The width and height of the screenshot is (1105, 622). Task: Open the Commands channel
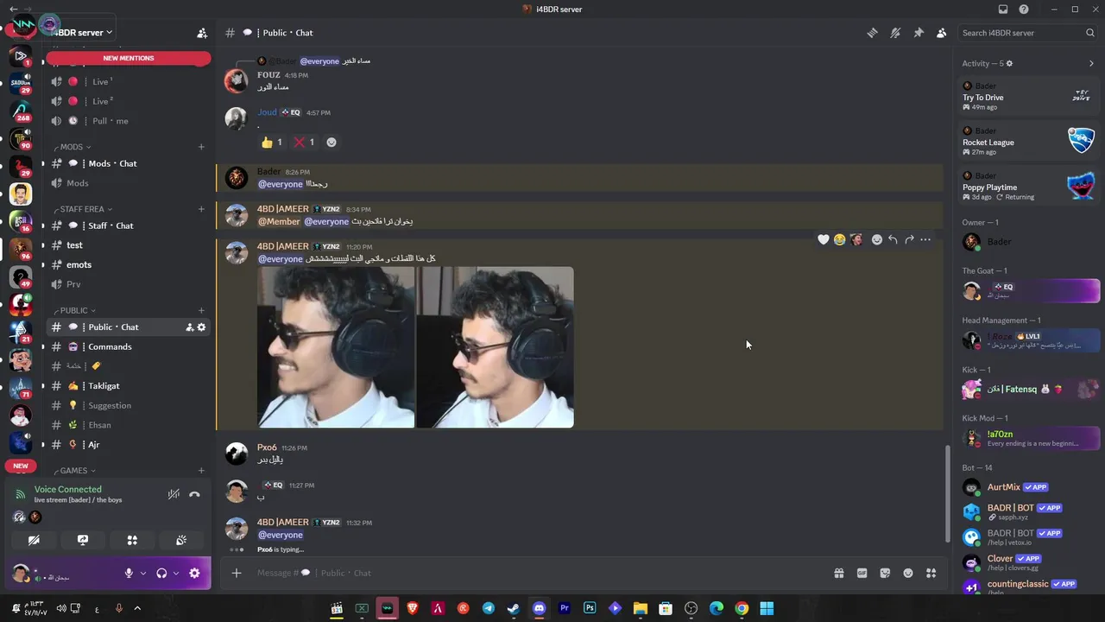[x=128, y=346]
